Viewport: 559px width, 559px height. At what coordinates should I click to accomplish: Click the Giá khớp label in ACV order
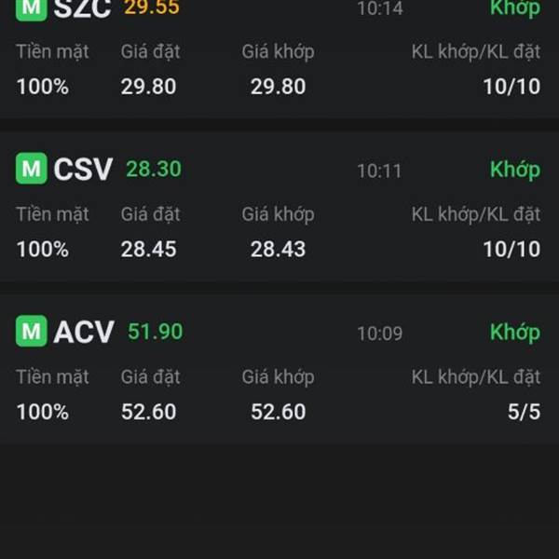[278, 376]
